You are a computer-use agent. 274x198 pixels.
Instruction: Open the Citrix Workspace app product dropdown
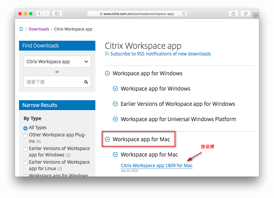click(x=57, y=62)
